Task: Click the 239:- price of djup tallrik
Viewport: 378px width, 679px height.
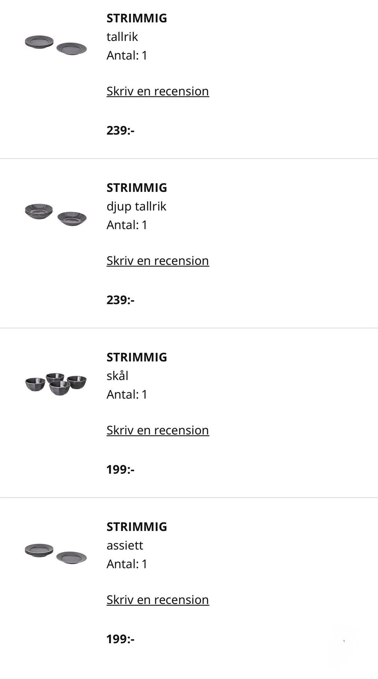Action: pyautogui.click(x=120, y=300)
